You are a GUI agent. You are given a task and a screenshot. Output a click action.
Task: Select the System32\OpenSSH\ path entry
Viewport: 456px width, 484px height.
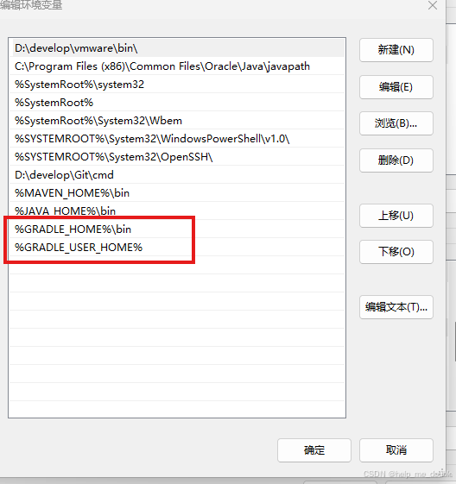(177, 157)
